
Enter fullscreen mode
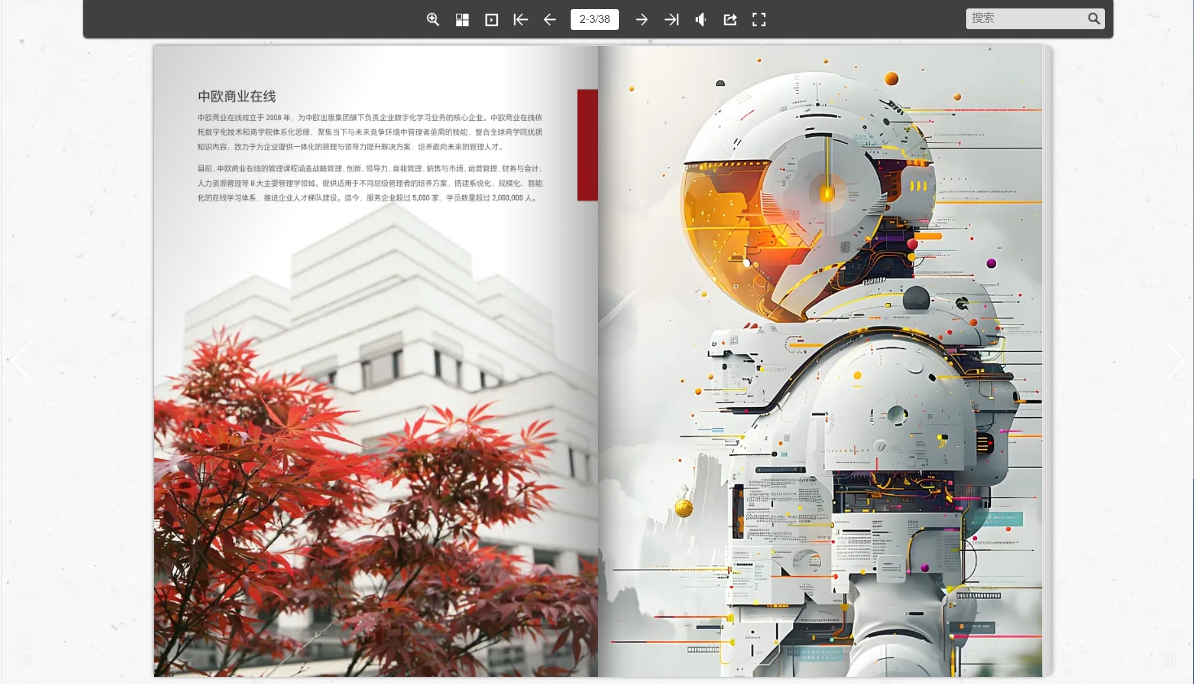tap(759, 20)
